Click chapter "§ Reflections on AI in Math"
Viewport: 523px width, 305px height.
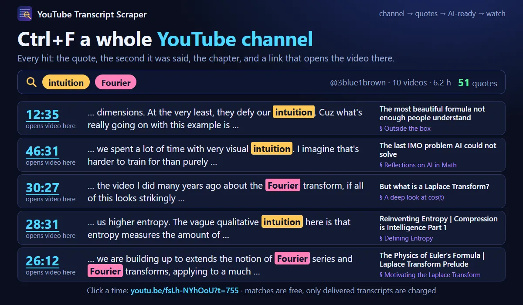coord(418,165)
